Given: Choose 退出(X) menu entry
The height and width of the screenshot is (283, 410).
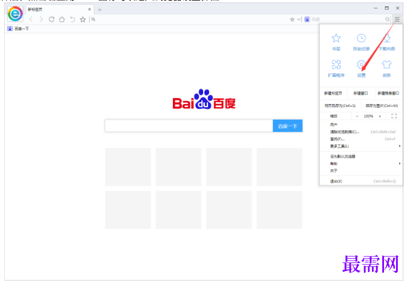Looking at the screenshot, I should (x=361, y=181).
